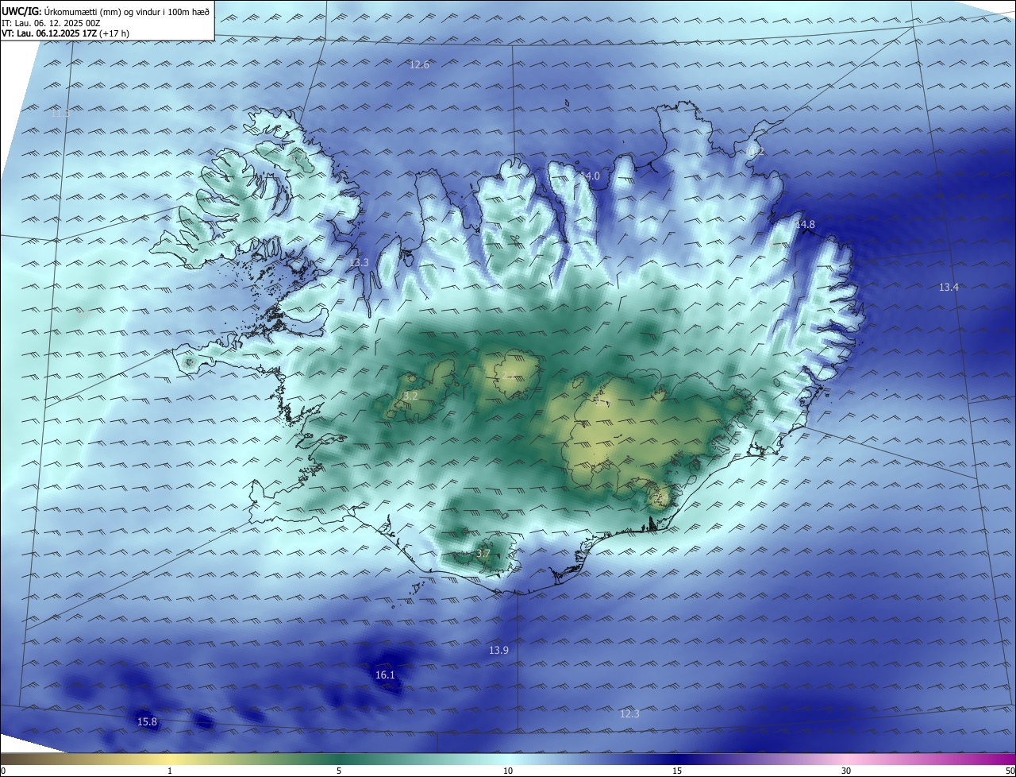Image resolution: width=1016 pixels, height=777 pixels.
Task: Click the colorbar tick label 1
Action: click(x=170, y=771)
